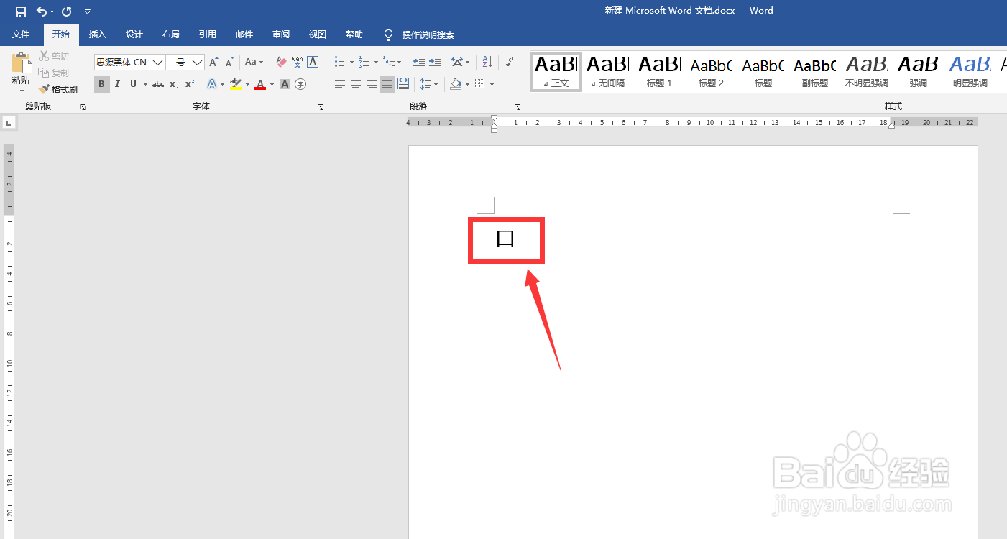Viewport: 1007px width, 539px height.
Task: Click the Decrease Font Size icon
Action: [229, 63]
